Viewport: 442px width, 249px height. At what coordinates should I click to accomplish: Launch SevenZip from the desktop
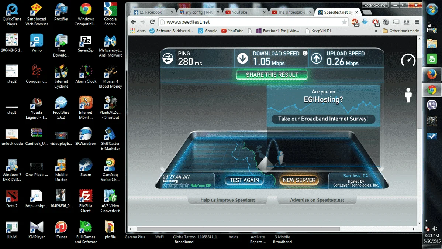(x=86, y=44)
